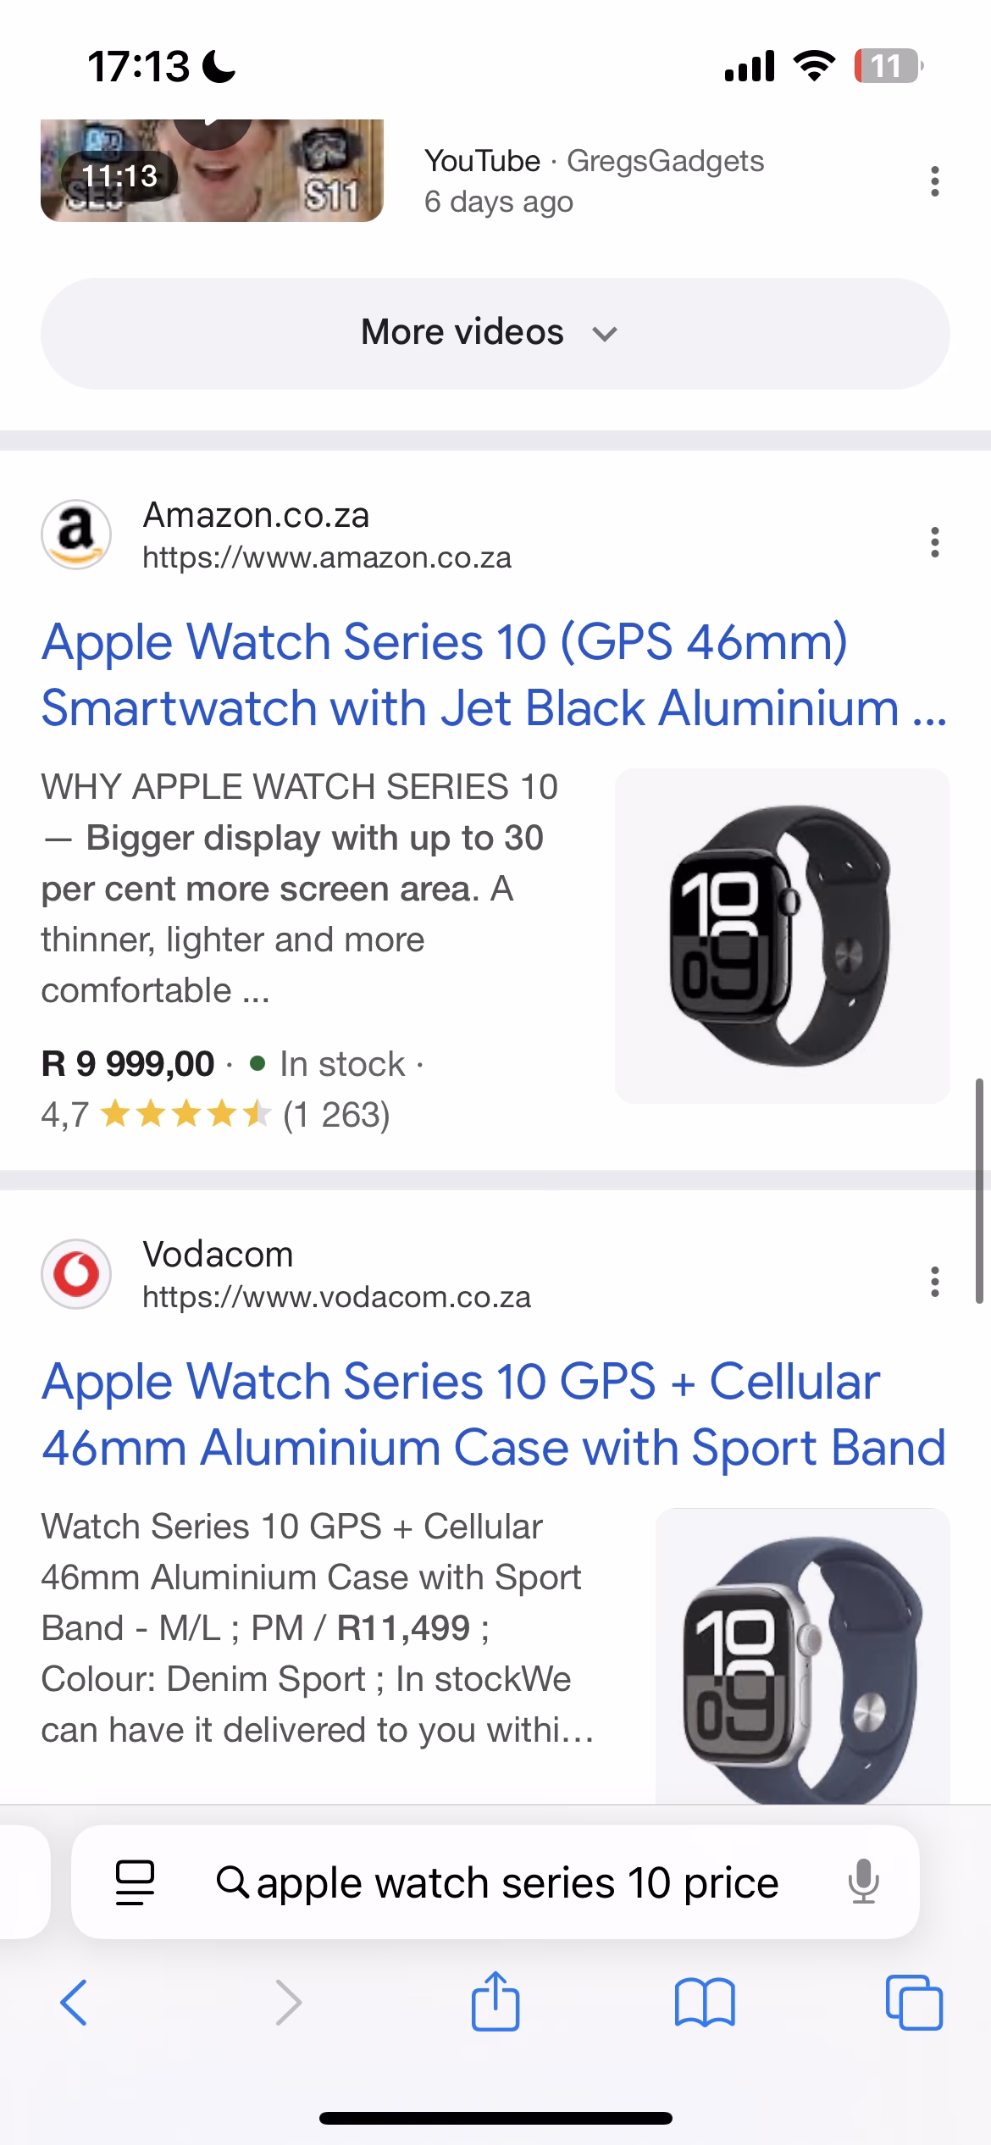Tap the Safari forward arrow
The image size is (991, 2145).
pyautogui.click(x=288, y=2003)
